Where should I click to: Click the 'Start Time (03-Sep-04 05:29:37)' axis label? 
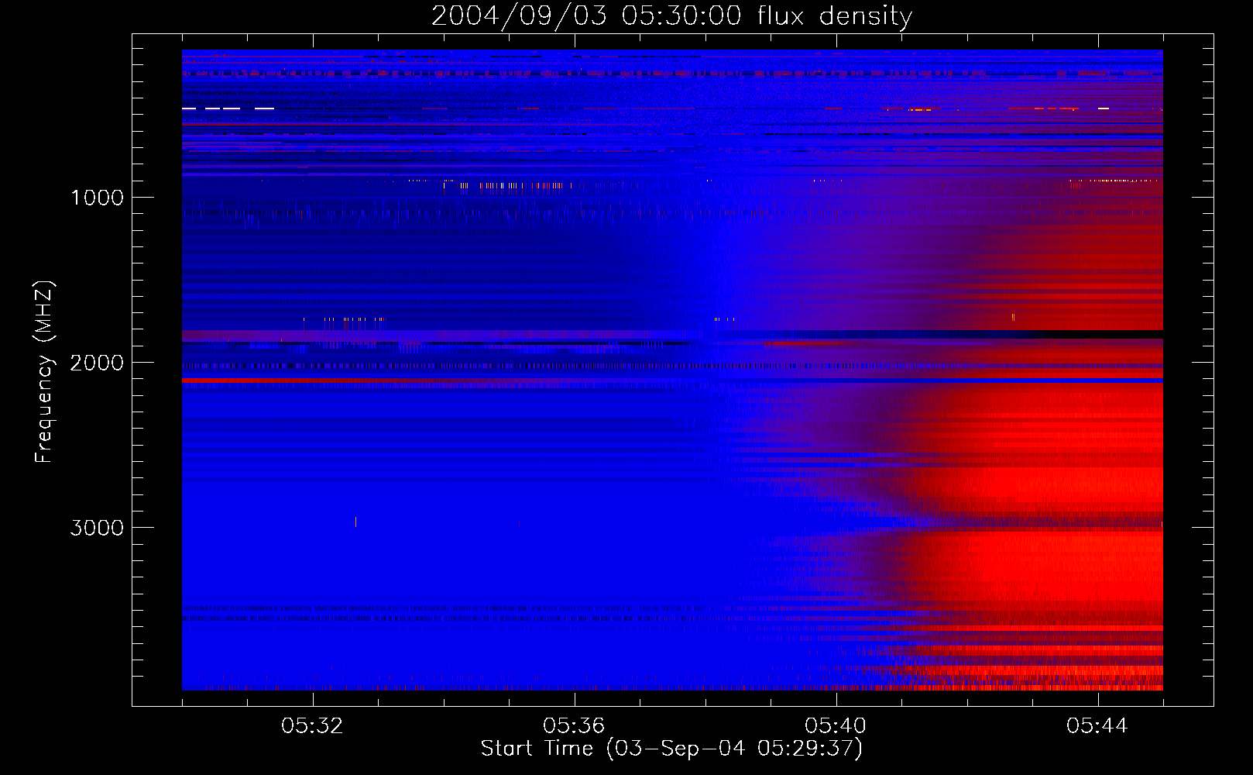(671, 749)
